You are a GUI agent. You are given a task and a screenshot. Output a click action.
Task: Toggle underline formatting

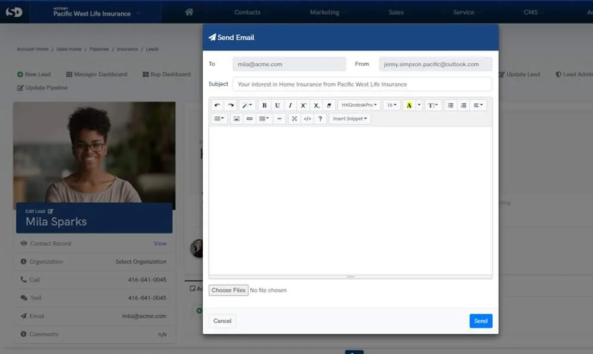tap(277, 105)
